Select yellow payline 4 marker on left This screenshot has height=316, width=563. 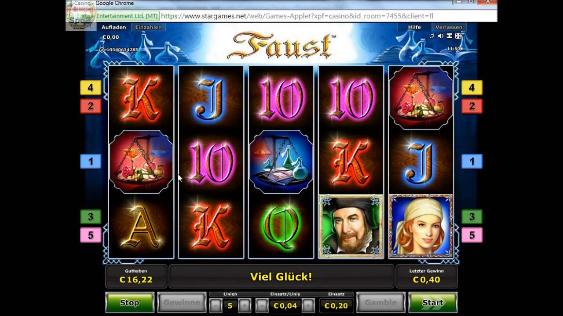(91, 88)
